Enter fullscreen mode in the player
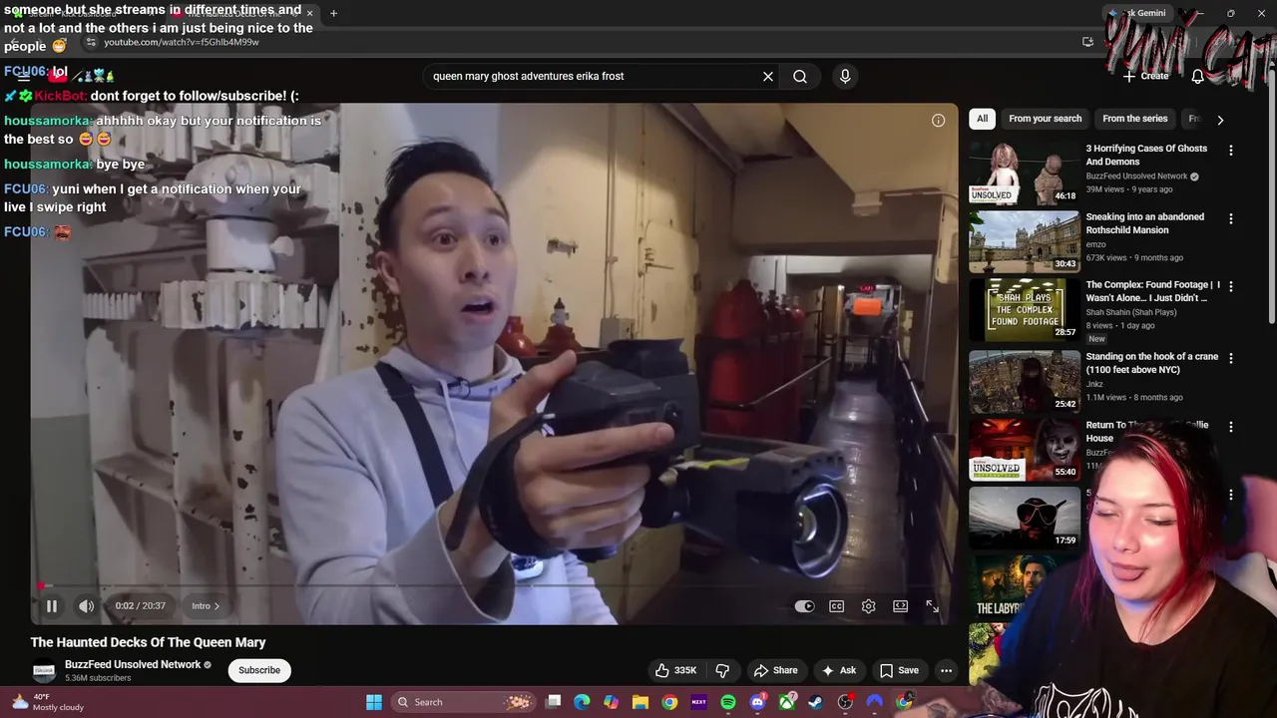This screenshot has height=718, width=1277. [x=933, y=606]
